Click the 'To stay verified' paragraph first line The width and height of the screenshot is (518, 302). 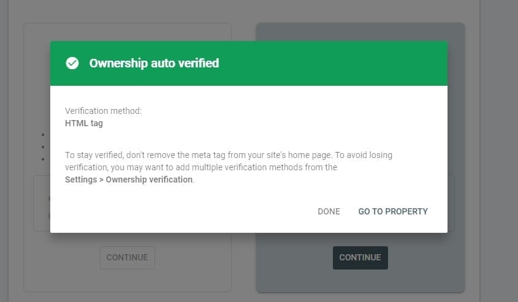229,155
